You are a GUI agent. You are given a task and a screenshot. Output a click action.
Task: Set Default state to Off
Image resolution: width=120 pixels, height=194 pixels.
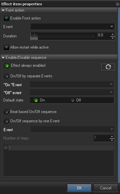(x=72, y=100)
